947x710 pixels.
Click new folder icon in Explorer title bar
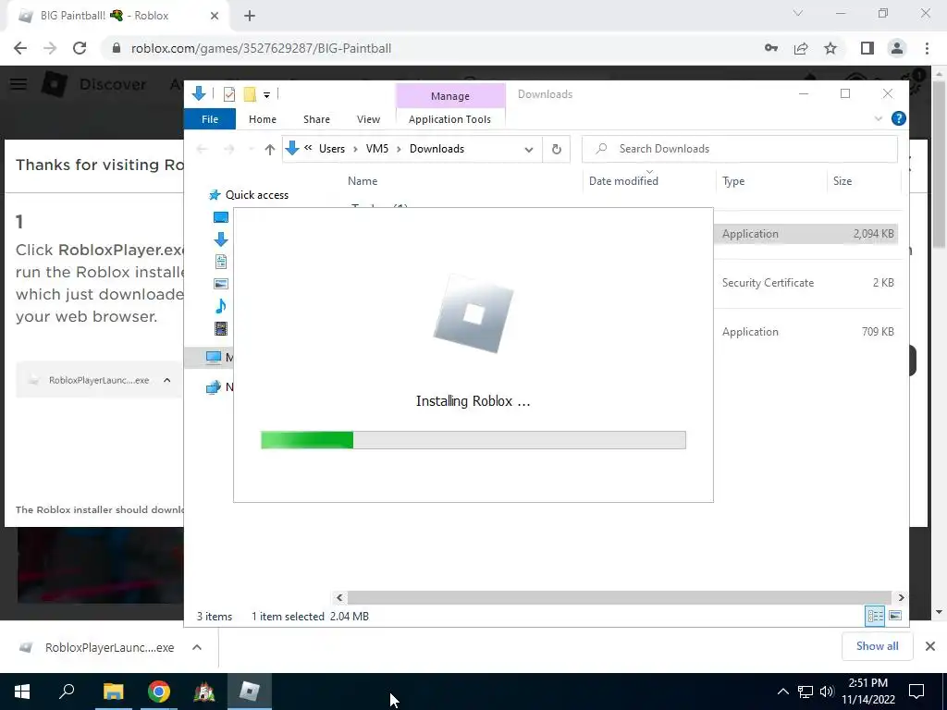point(250,94)
